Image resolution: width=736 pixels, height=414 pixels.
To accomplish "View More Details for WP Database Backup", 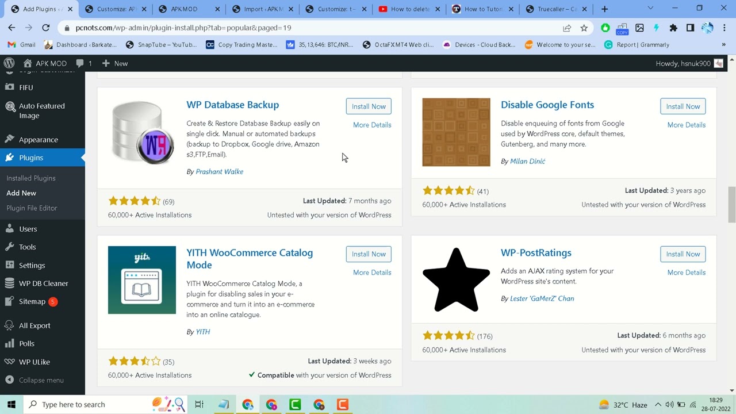I will 372,125.
